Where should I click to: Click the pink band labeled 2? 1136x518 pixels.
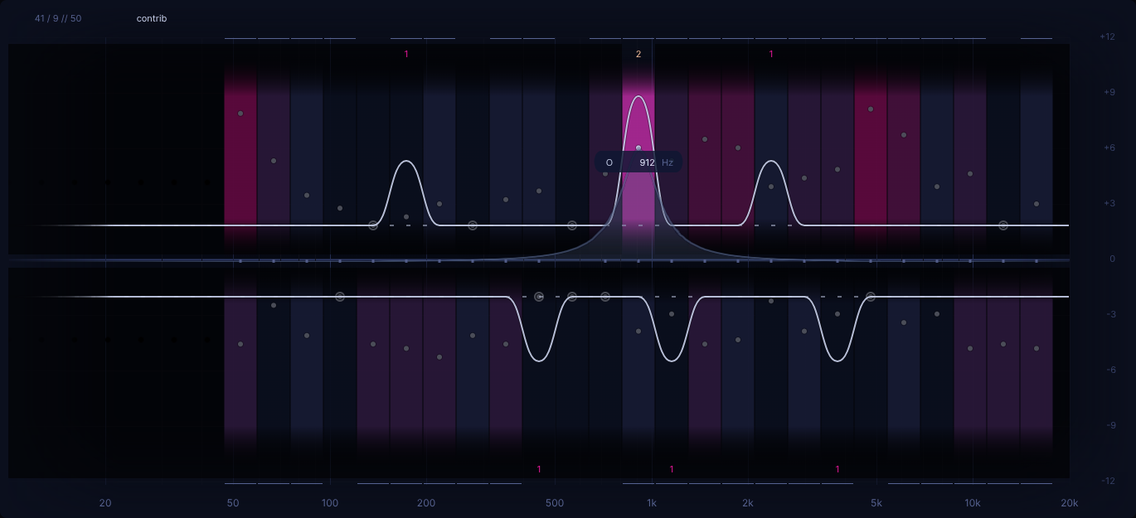click(638, 53)
